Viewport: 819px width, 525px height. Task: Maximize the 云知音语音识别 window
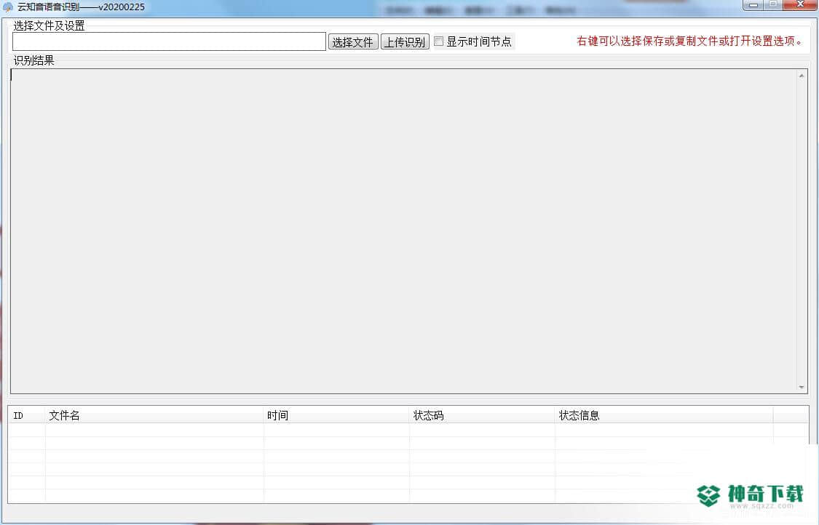[773, 4]
